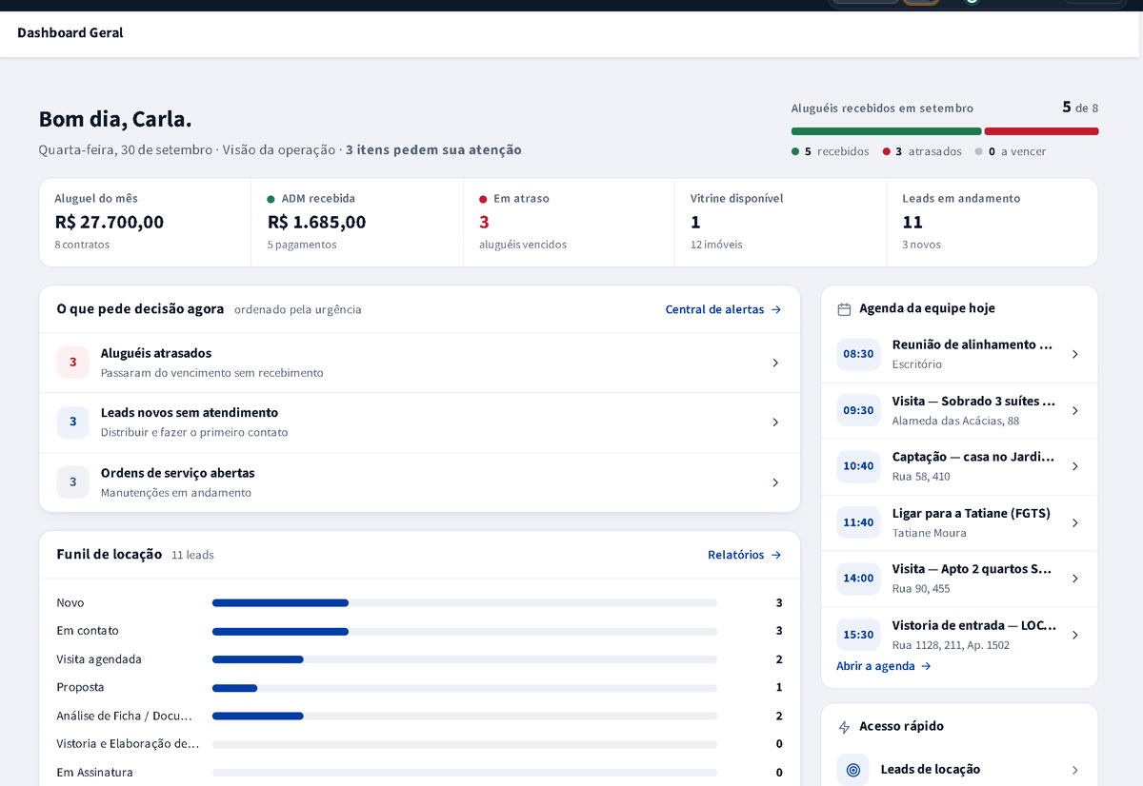Click the 08:30 time badge in agenda
Screen dimensions: 1143x786
(858, 354)
